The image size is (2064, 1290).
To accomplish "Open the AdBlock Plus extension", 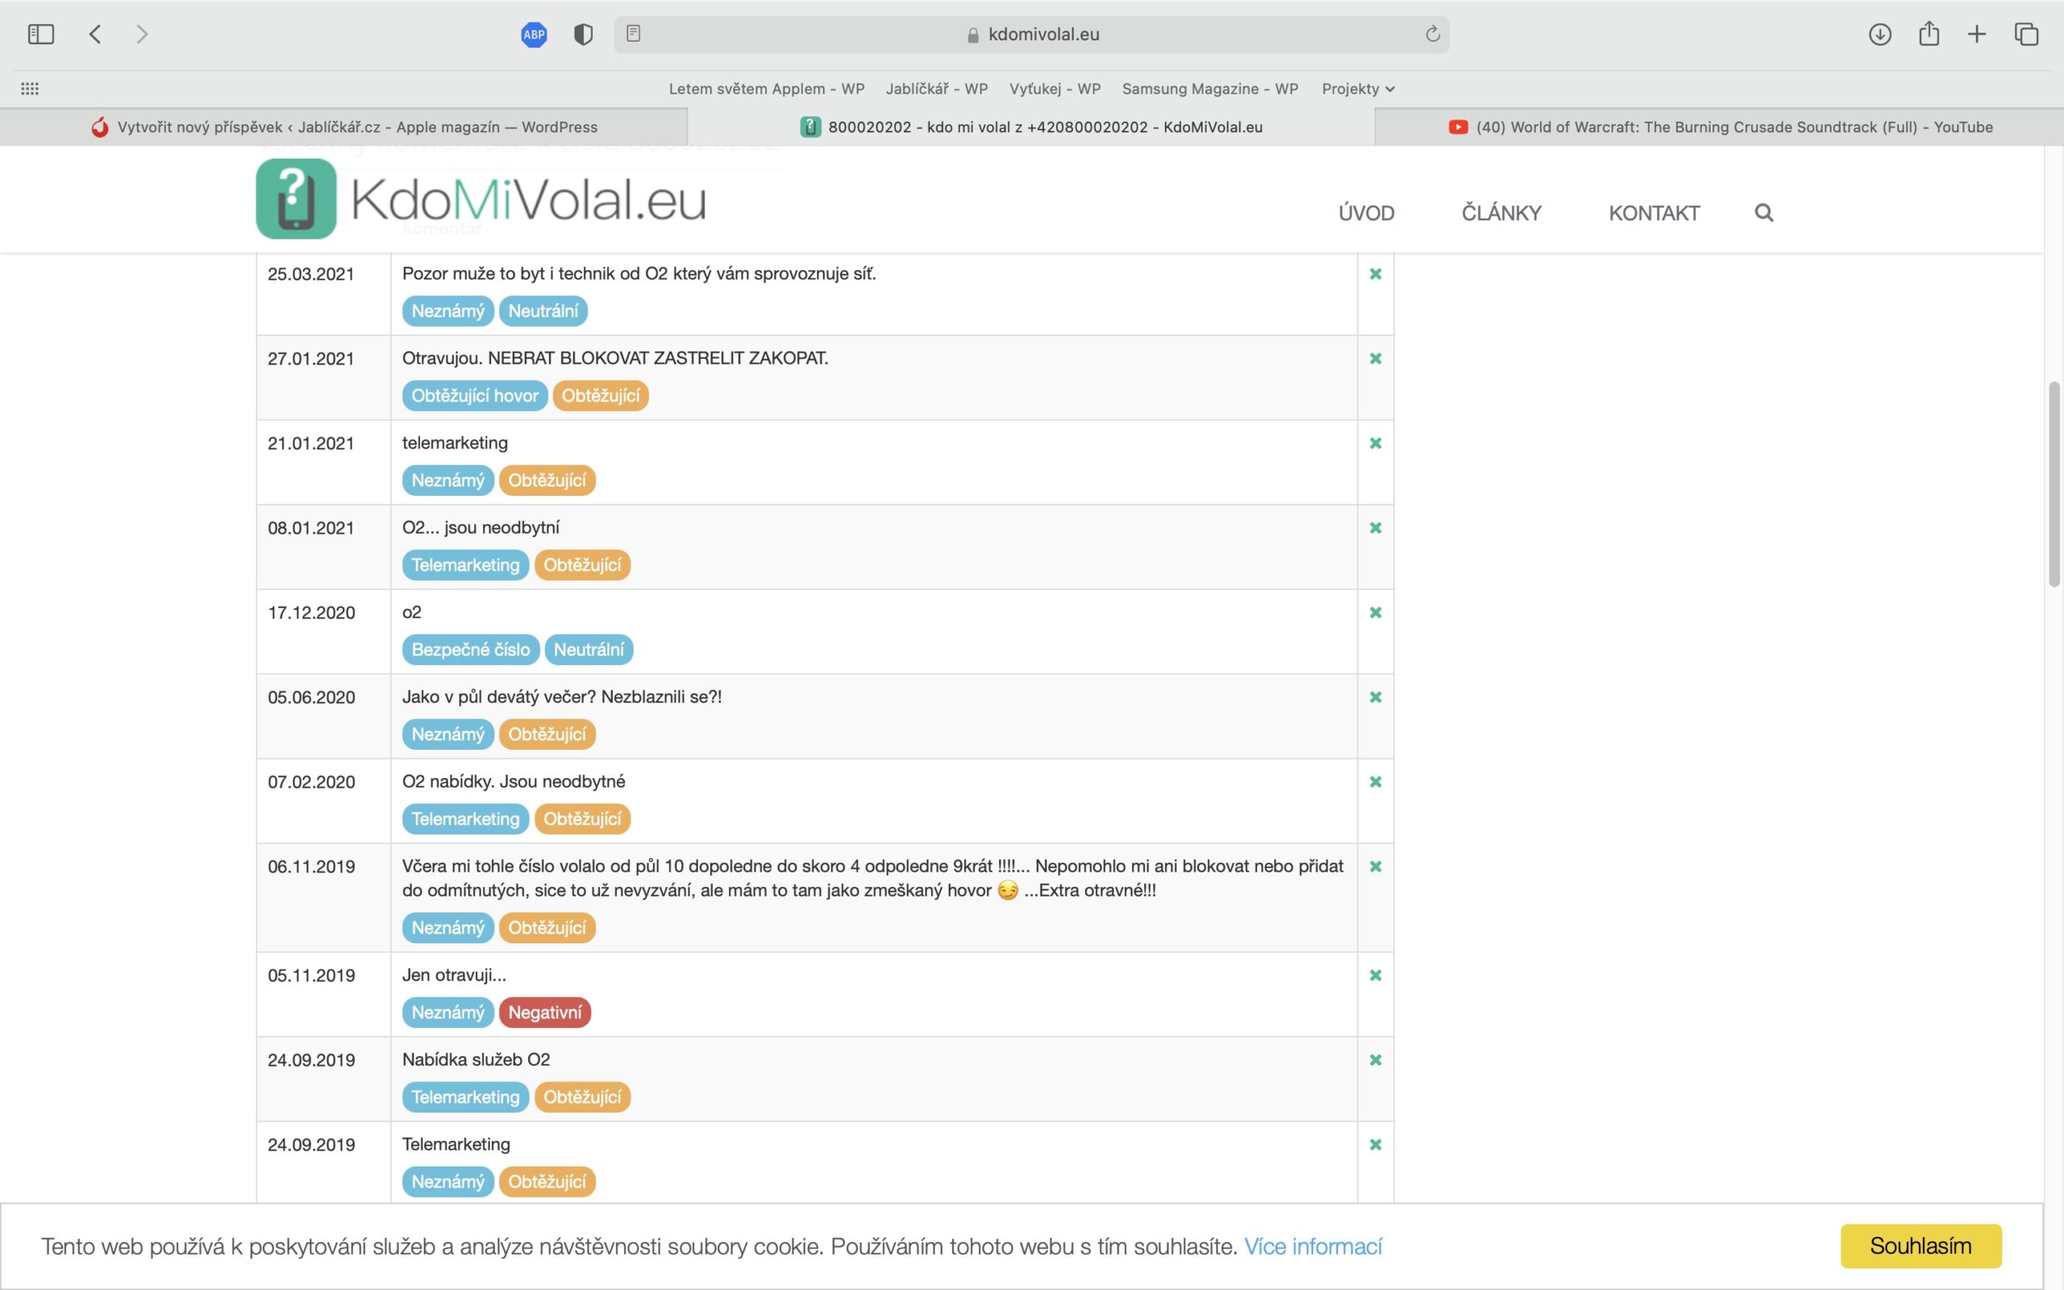I will pyautogui.click(x=534, y=34).
